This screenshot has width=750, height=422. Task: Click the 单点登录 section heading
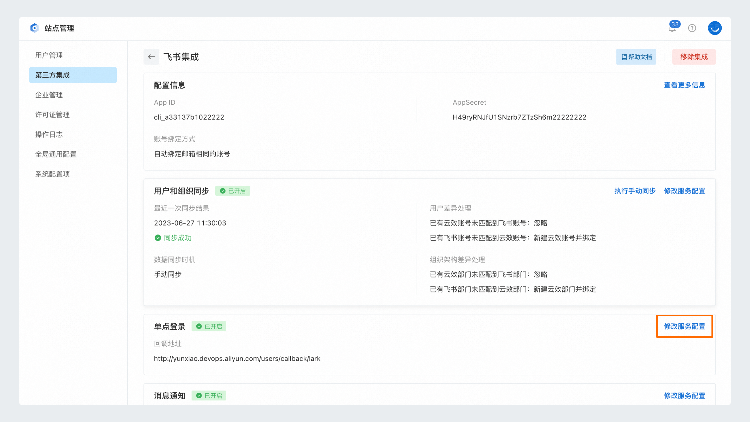[170, 326]
